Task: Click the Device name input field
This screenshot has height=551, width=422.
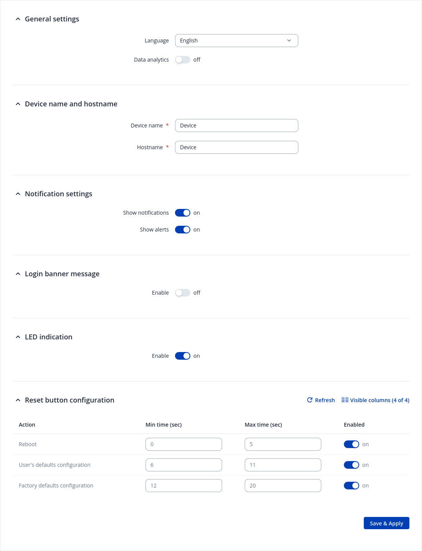Action: [x=236, y=126]
